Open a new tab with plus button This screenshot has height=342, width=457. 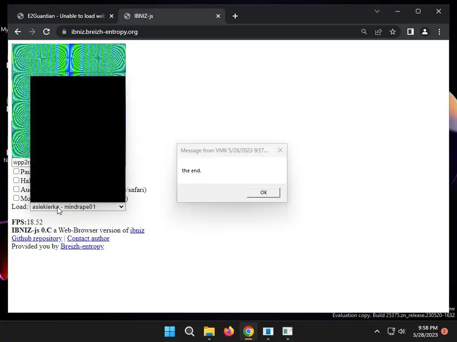point(235,16)
